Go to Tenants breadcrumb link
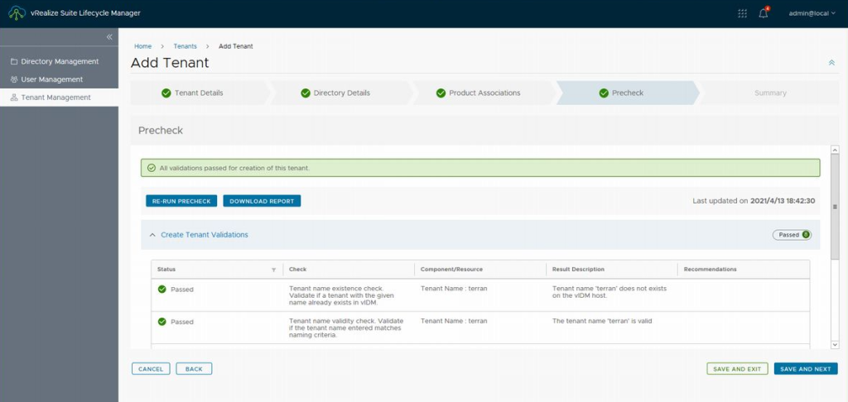 [x=185, y=46]
